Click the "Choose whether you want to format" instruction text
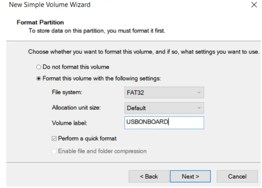262x188 pixels. tap(144, 52)
